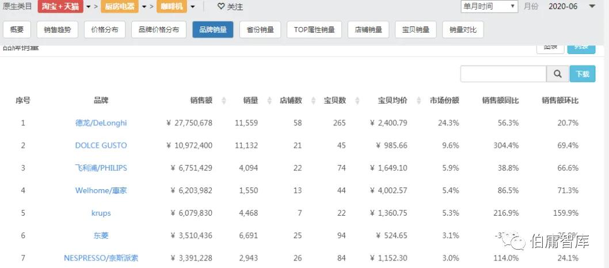Screen dimensions: 609x268
Task: Open the 咖啡机 category dropdown arrow
Action: click(192, 7)
